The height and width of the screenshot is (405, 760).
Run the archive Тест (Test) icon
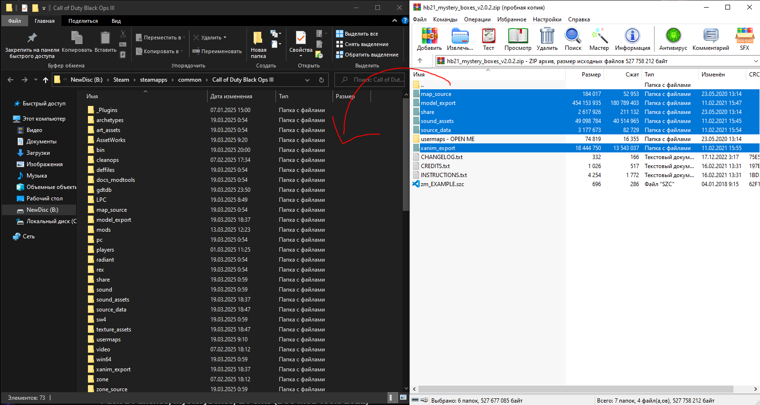(488, 36)
